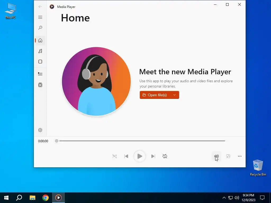Toggle repeat mode

click(165, 156)
